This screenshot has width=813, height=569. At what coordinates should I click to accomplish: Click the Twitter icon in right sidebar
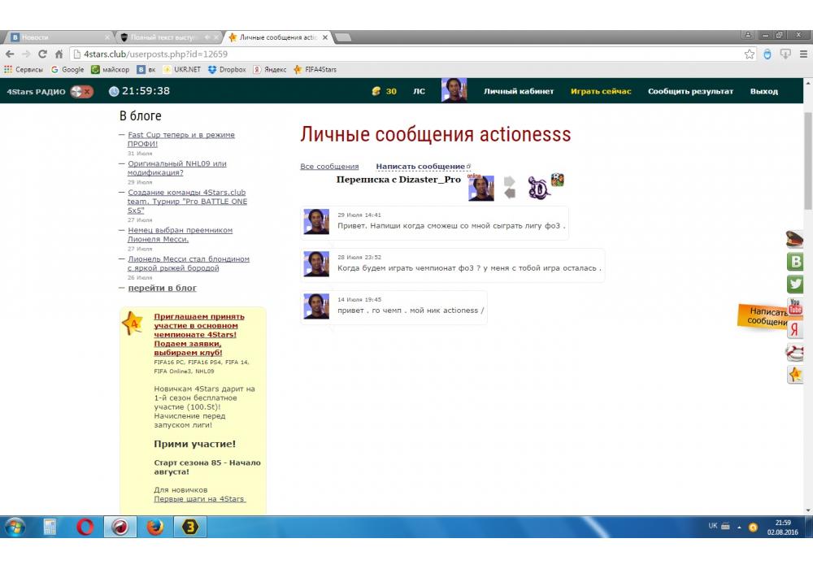click(795, 284)
